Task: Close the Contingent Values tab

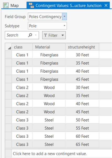Action: click(106, 5)
